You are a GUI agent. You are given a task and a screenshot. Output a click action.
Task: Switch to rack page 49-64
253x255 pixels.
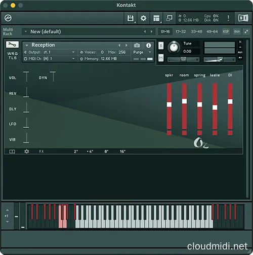click(x=212, y=31)
